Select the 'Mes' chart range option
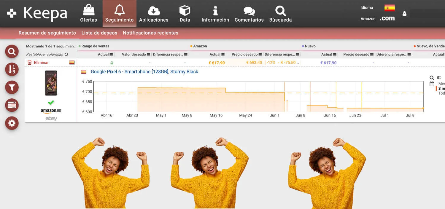Viewport: 445px width, 209px height. (x=441, y=84)
